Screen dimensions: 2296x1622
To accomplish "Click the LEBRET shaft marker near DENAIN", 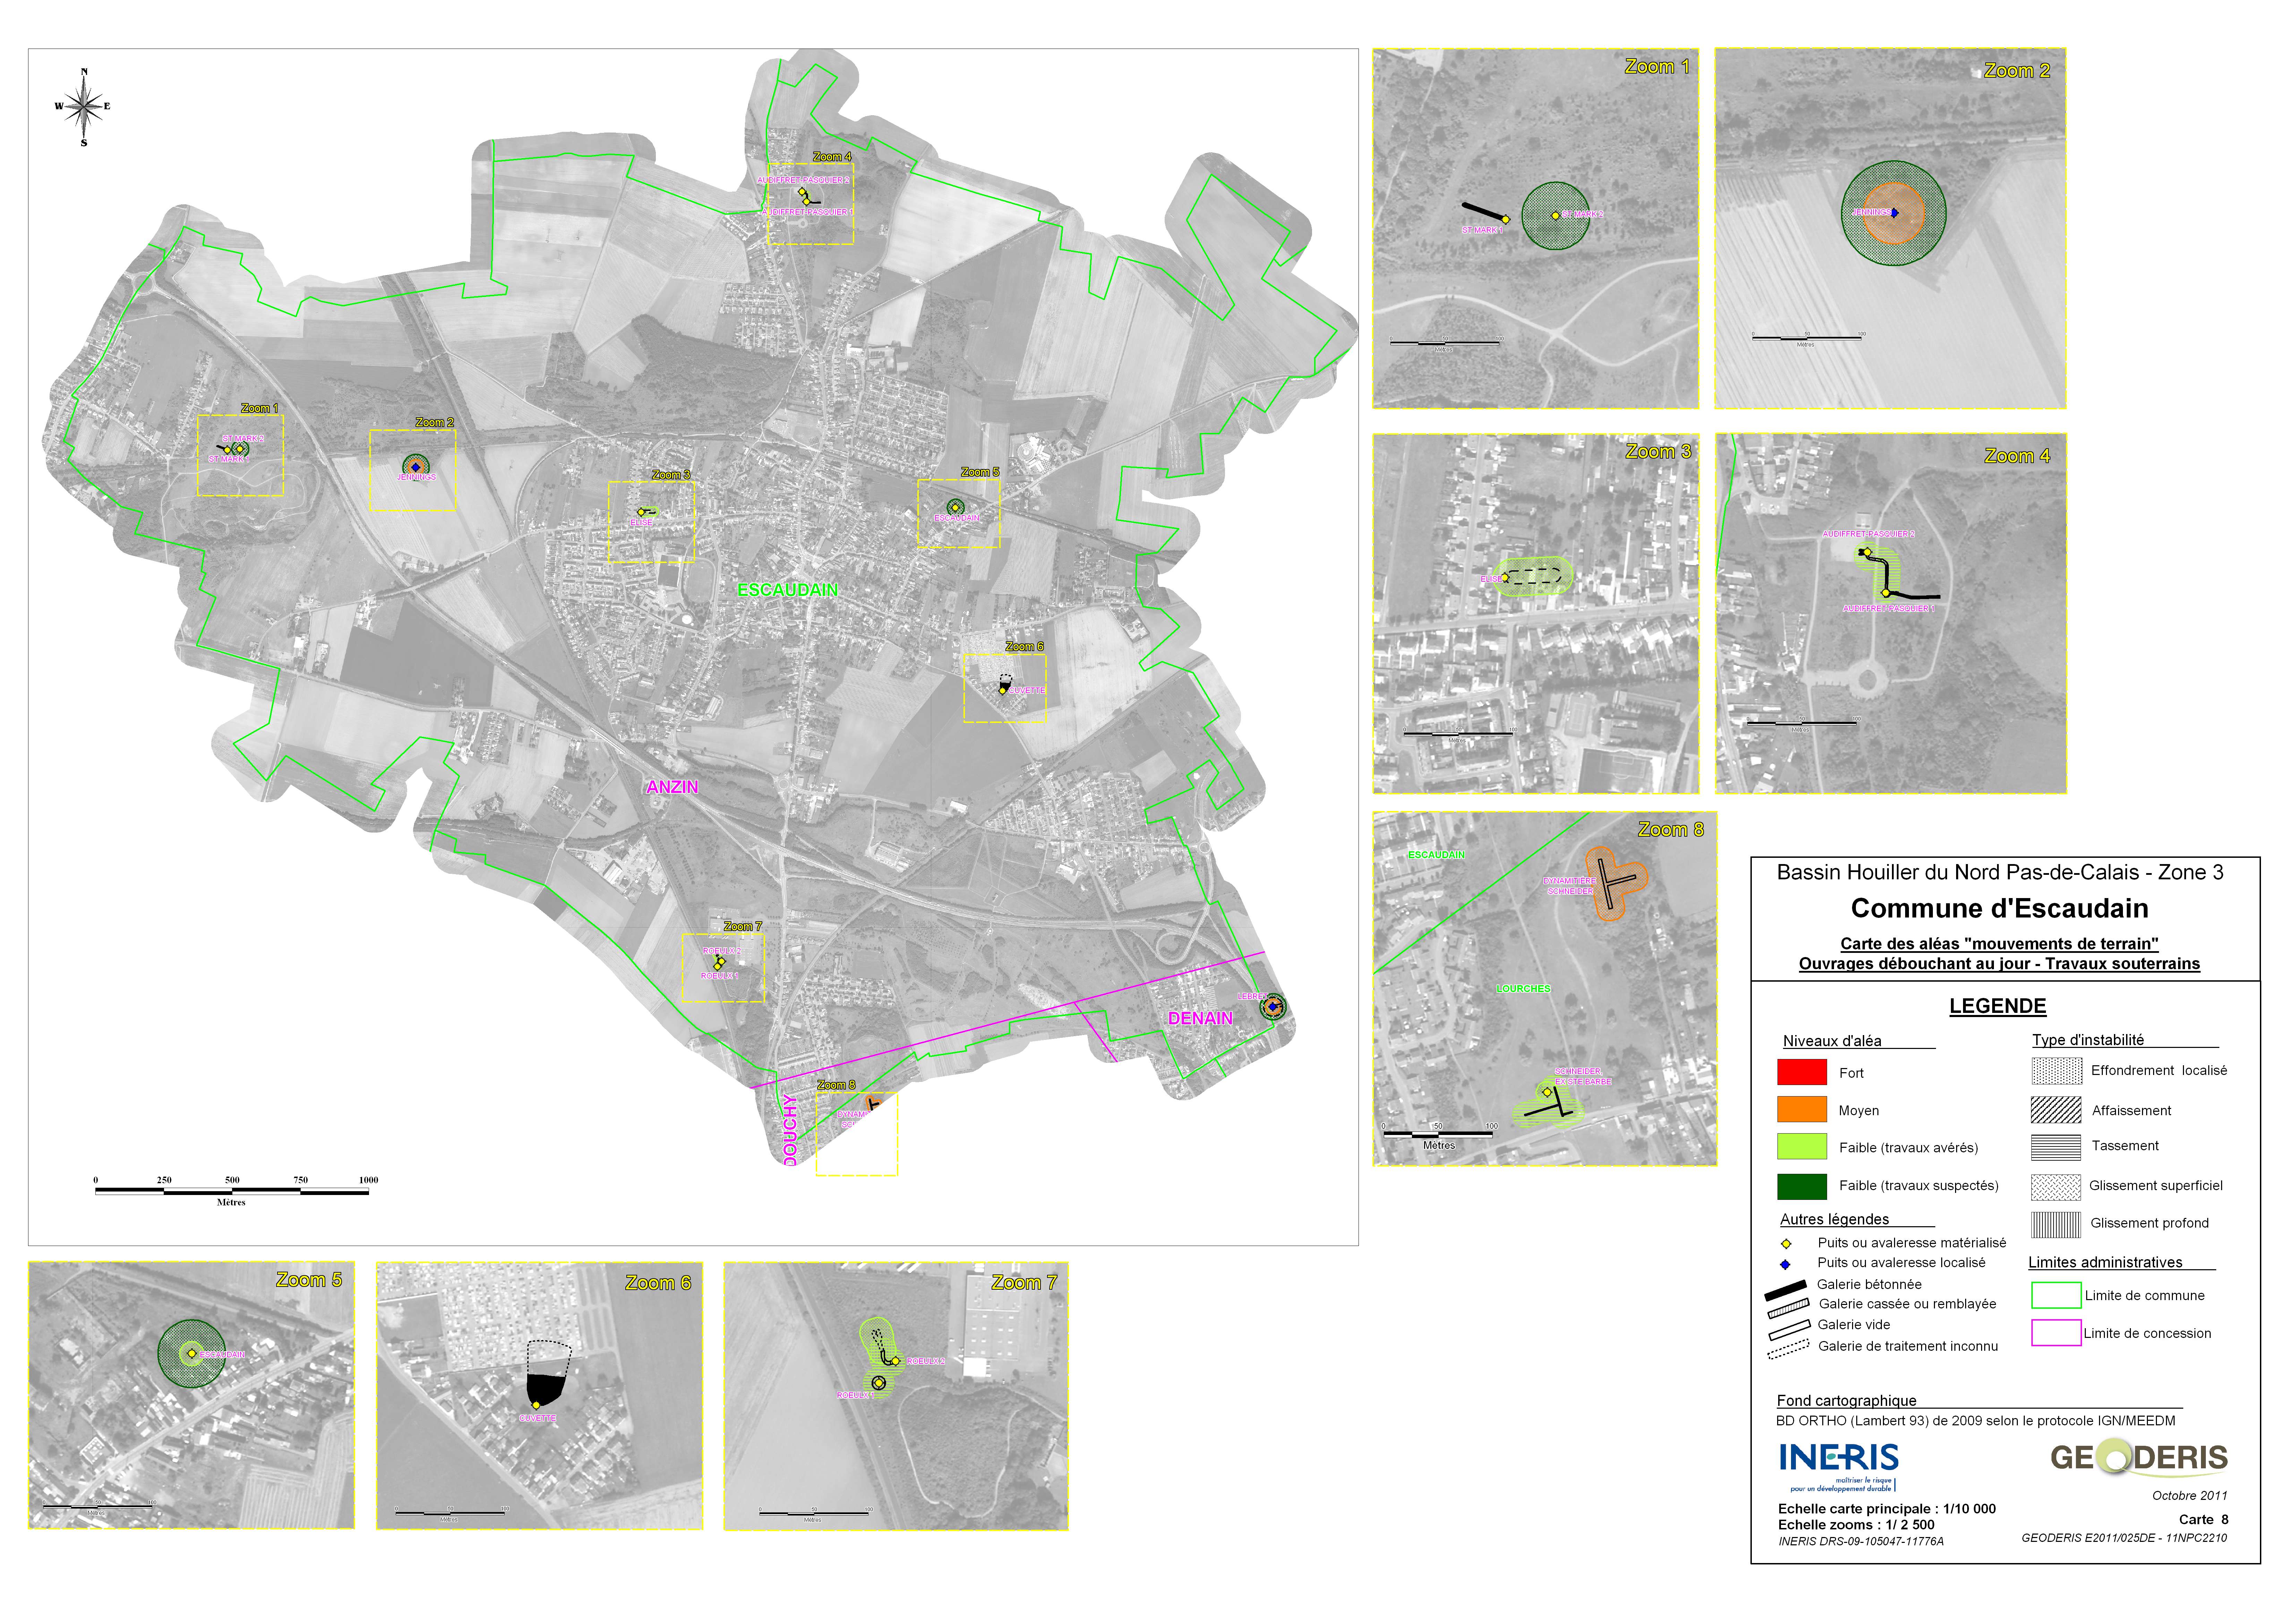I will point(1272,1007).
